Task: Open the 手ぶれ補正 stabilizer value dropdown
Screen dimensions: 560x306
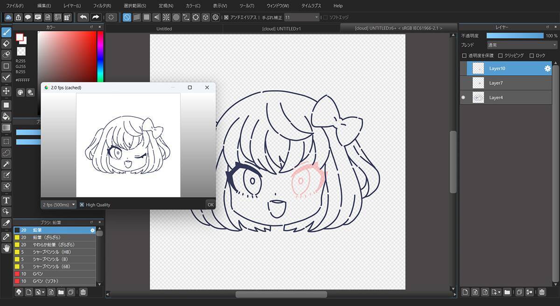Action: [301, 17]
